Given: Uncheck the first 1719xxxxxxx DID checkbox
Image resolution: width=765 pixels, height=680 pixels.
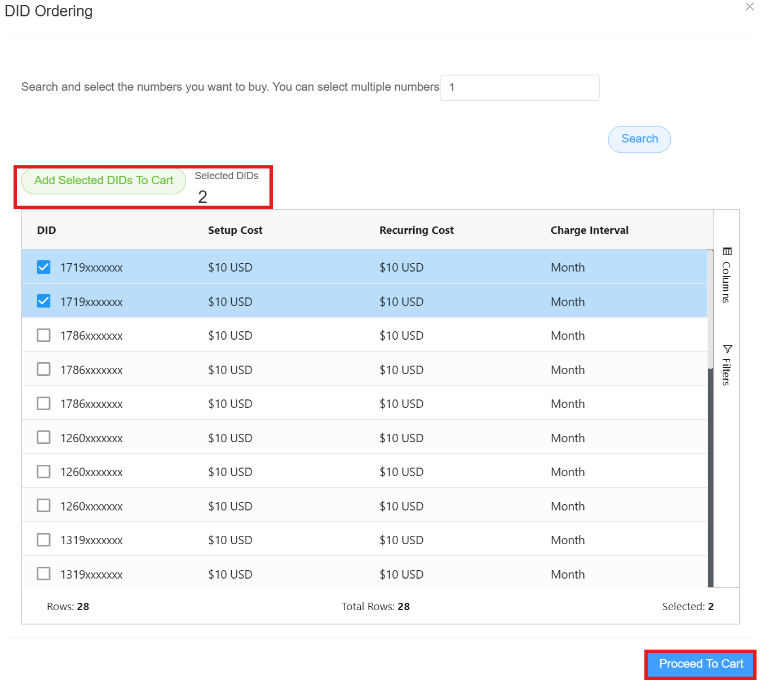Looking at the screenshot, I should (43, 267).
